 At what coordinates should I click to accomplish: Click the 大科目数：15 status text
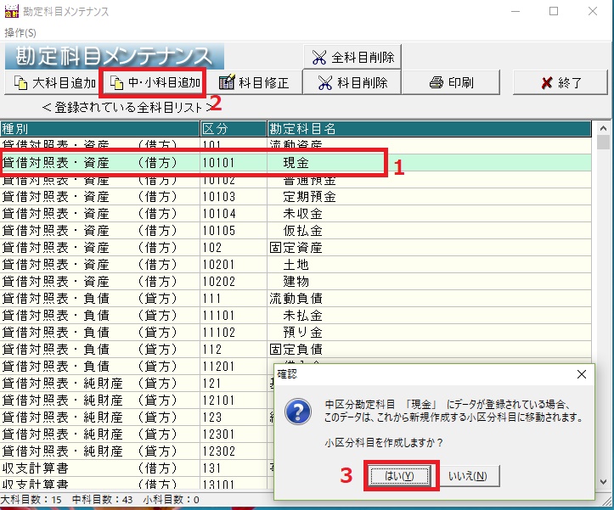point(31,500)
